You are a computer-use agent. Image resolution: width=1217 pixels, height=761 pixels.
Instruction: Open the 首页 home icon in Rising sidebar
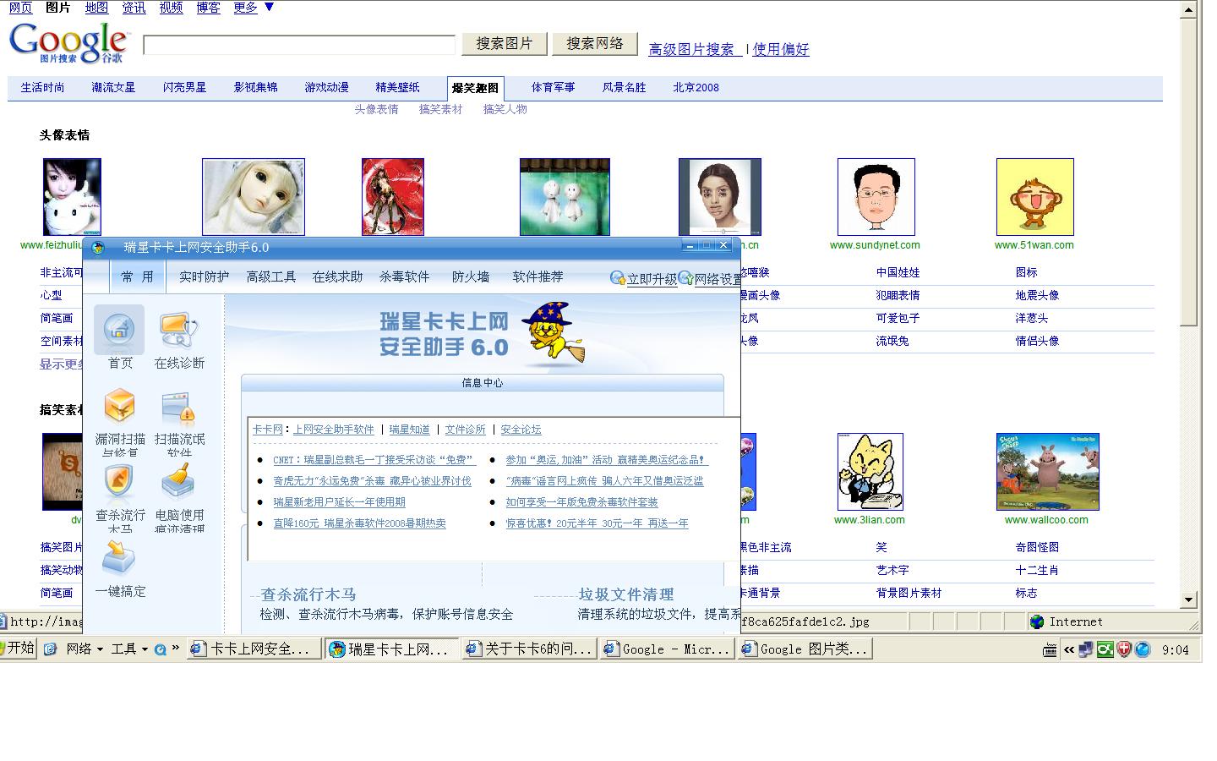point(119,330)
